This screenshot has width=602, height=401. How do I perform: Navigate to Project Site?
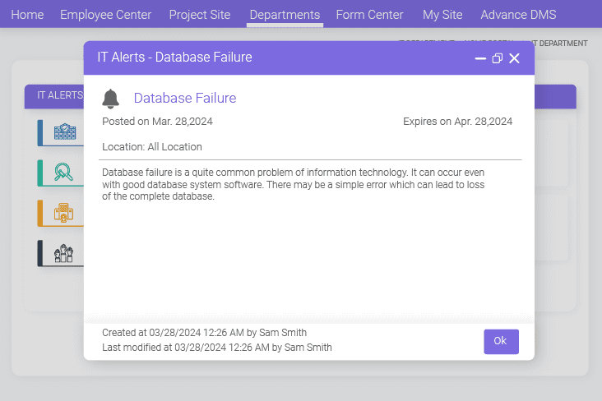coord(200,15)
